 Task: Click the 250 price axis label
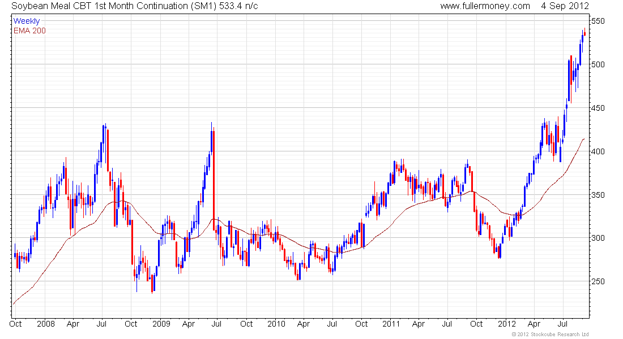[598, 281]
